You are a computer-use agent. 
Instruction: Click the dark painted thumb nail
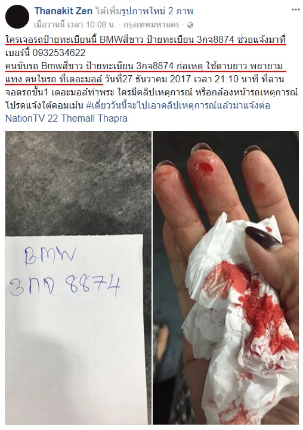point(262,236)
